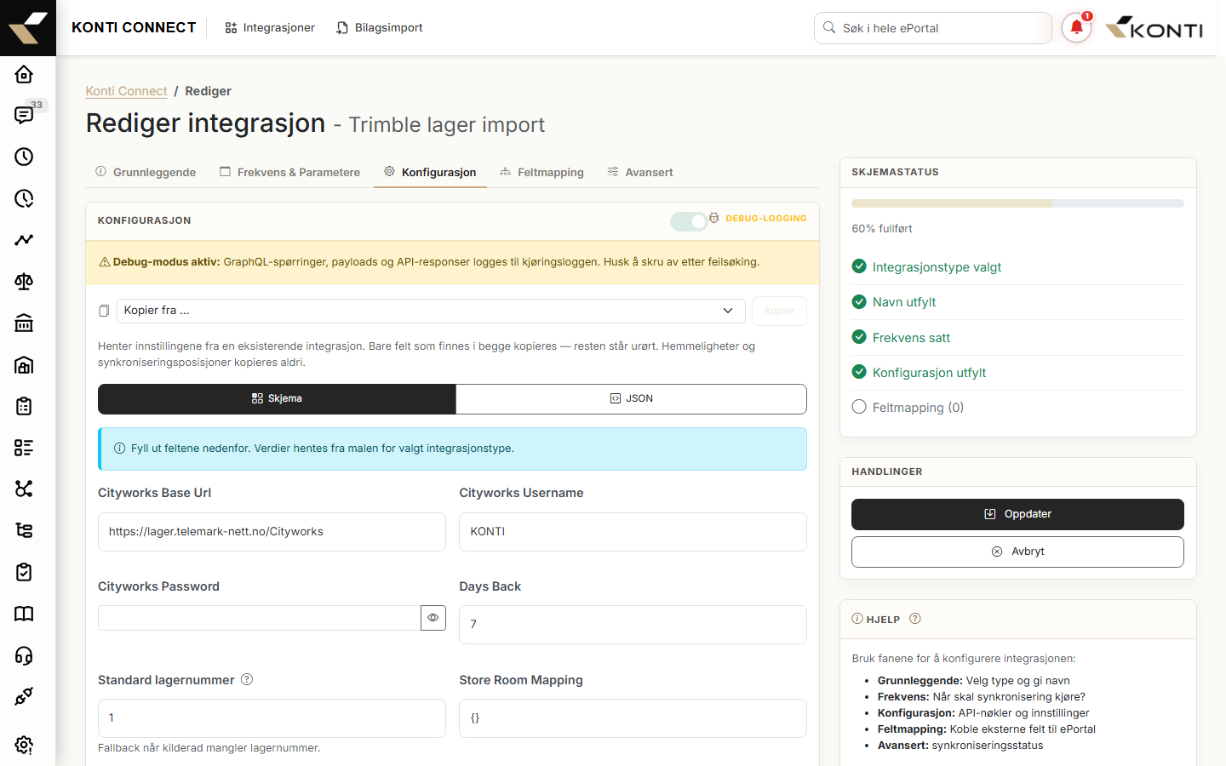Open the Avansert tab

click(x=640, y=172)
